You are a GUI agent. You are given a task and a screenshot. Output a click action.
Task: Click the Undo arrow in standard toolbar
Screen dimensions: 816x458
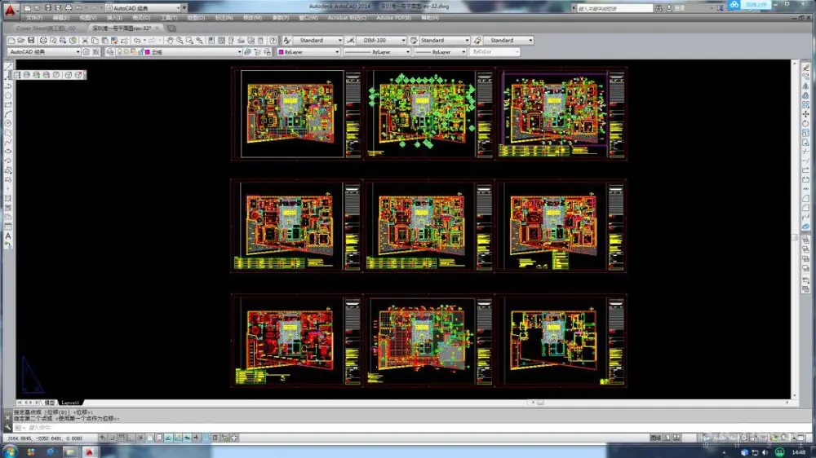[x=138, y=40]
